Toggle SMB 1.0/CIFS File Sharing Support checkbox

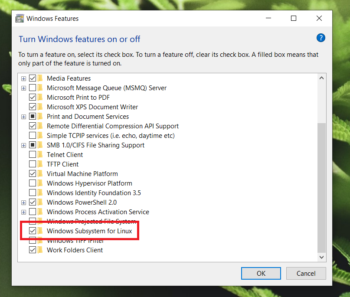33,145
